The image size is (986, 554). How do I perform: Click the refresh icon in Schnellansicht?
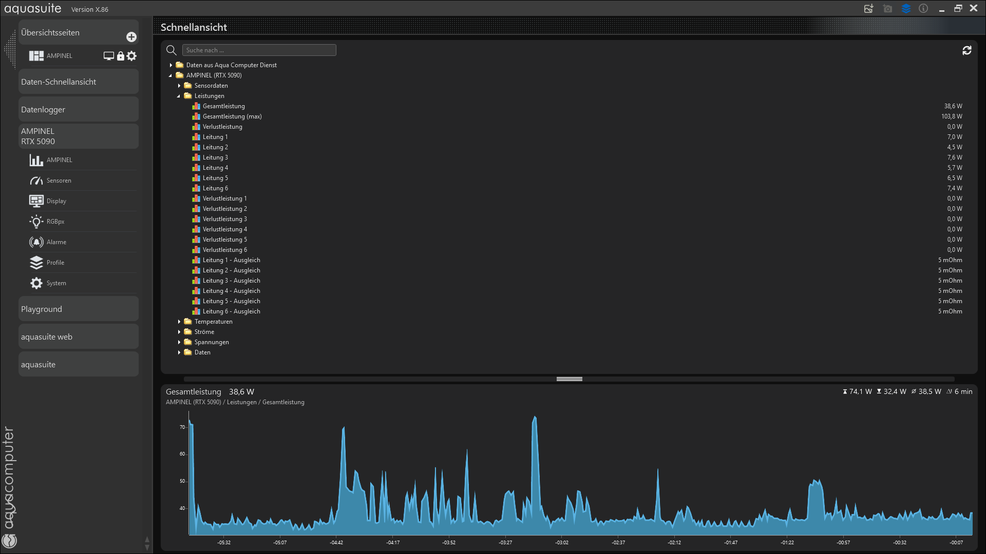(x=966, y=50)
